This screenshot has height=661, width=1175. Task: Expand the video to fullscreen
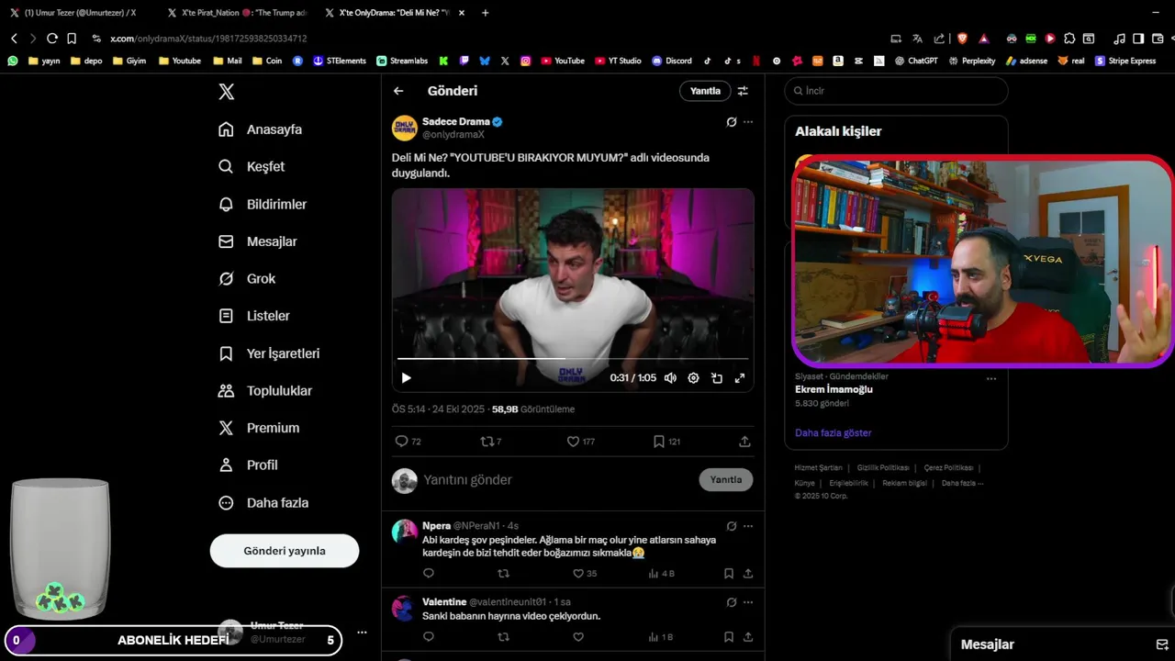740,377
